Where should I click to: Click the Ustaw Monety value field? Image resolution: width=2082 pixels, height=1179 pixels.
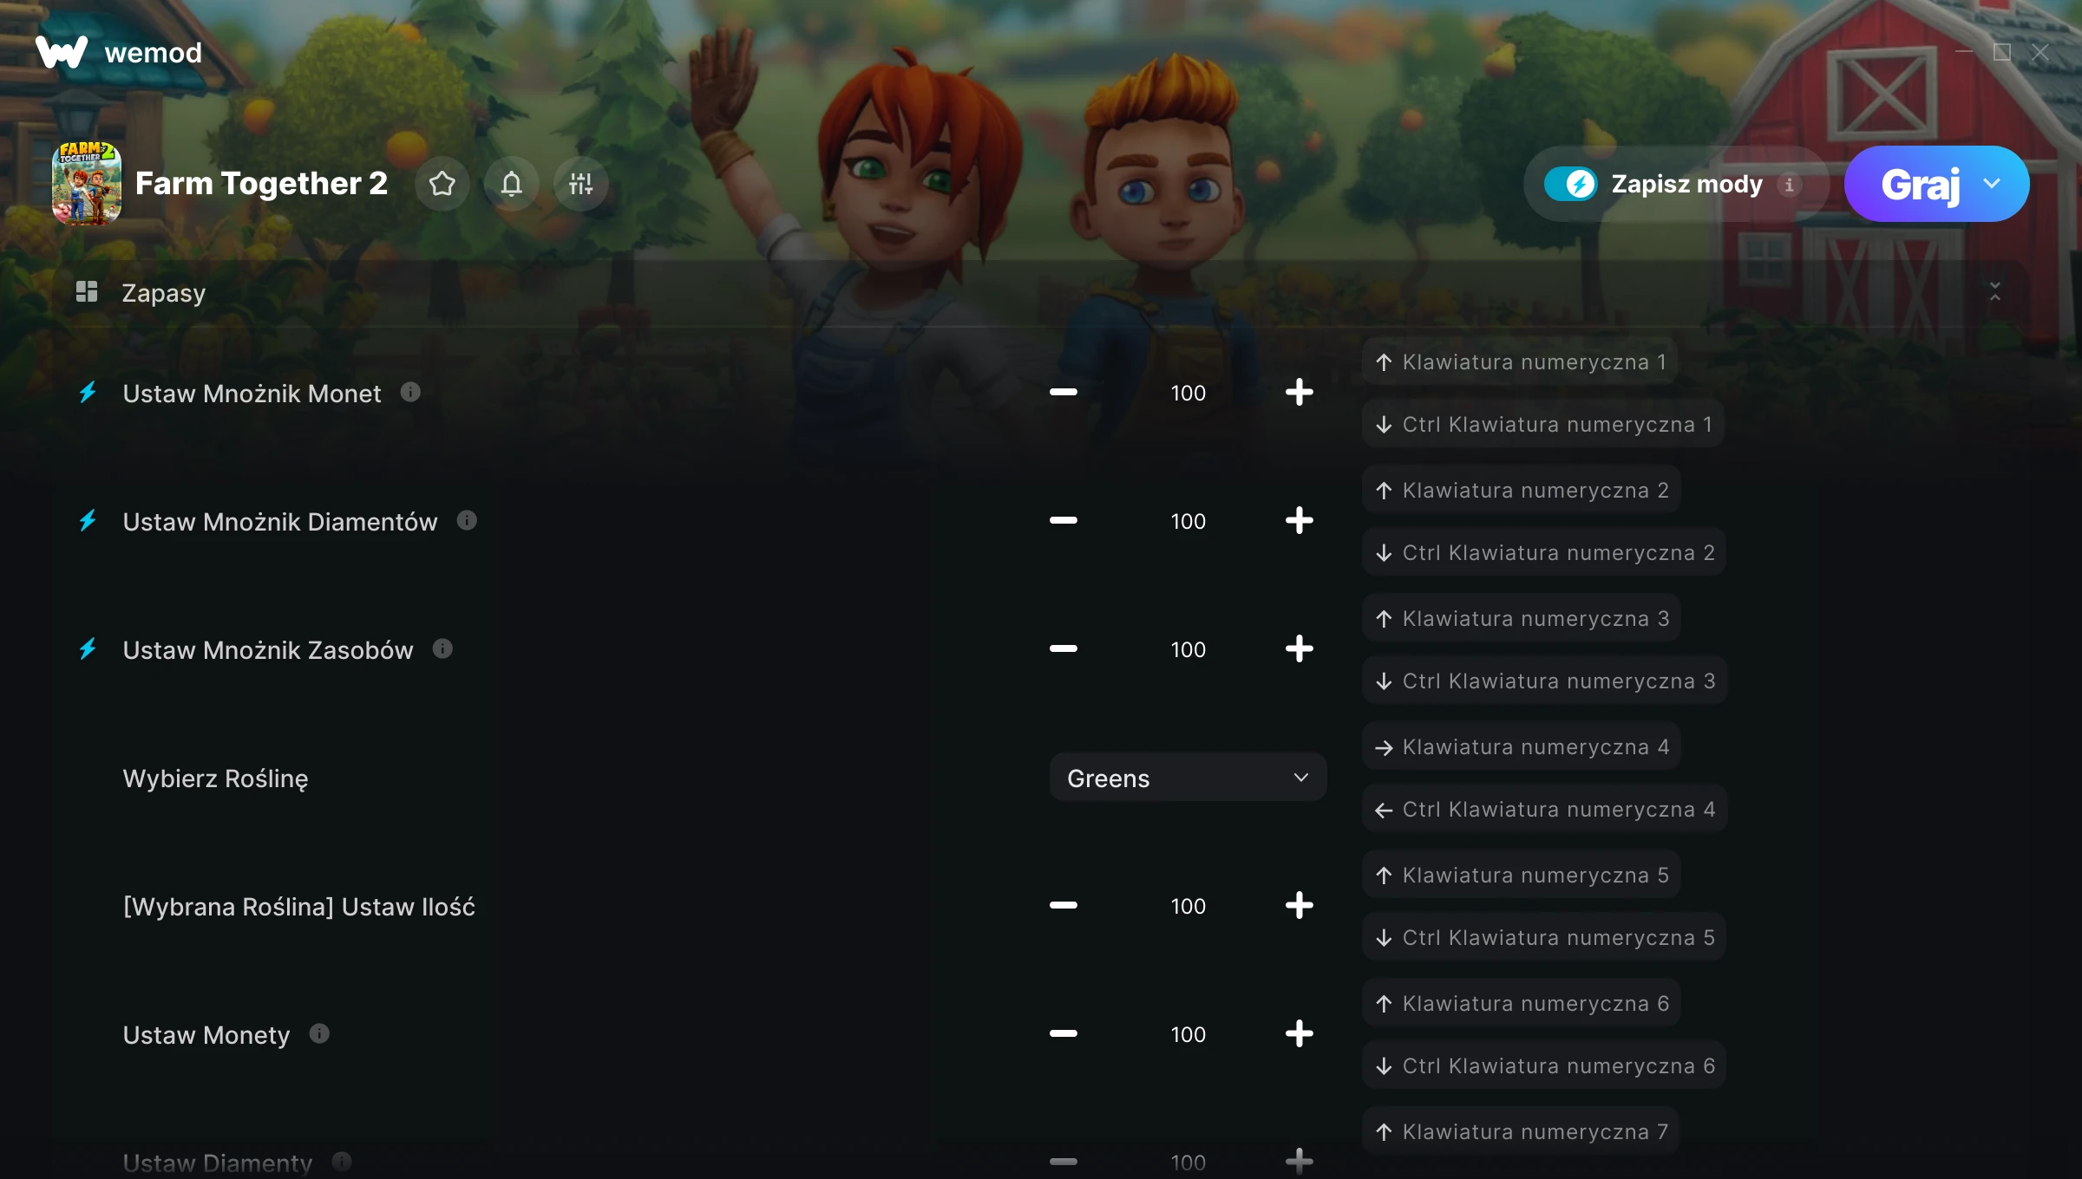tap(1188, 1034)
